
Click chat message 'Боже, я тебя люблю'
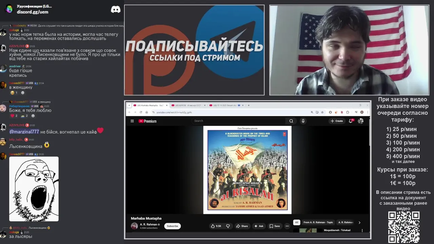point(30,110)
